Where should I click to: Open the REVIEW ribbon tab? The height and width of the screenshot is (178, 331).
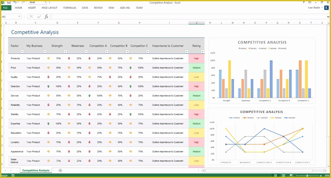pos(98,8)
